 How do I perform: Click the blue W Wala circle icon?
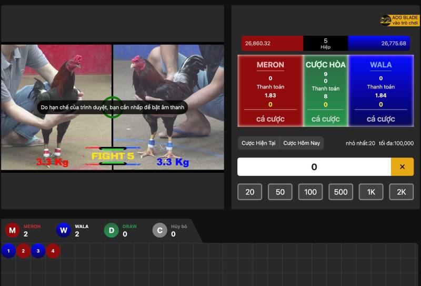64,230
